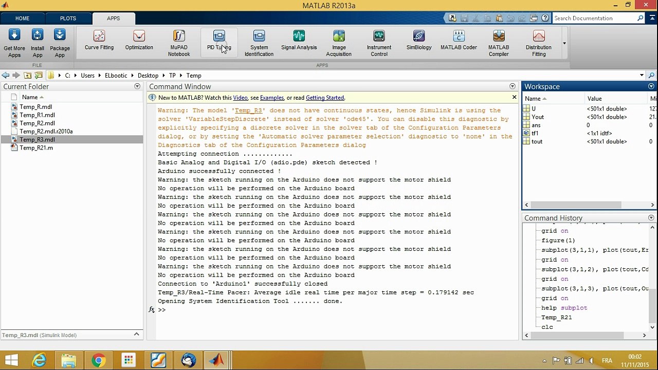Open the Command History actions menu
Image resolution: width=658 pixels, height=370 pixels.
coord(652,218)
